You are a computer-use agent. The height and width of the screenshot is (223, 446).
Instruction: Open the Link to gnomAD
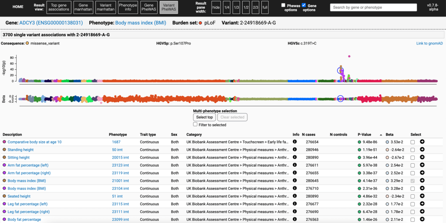pos(429,44)
